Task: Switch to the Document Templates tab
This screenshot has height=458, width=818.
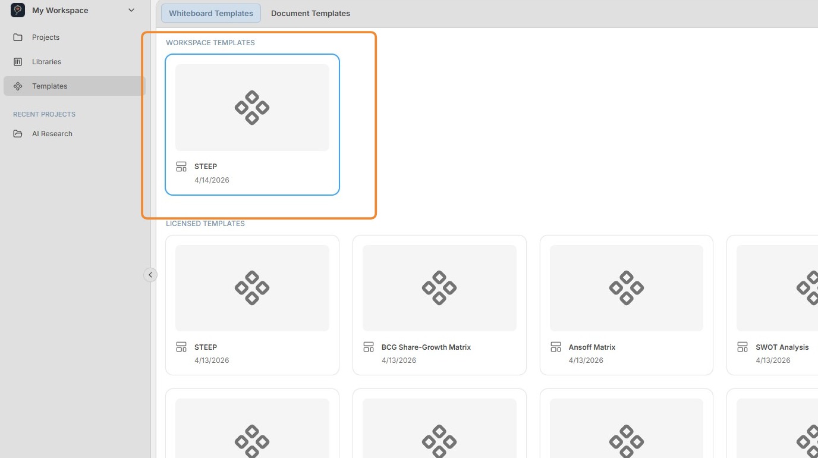Action: click(310, 13)
